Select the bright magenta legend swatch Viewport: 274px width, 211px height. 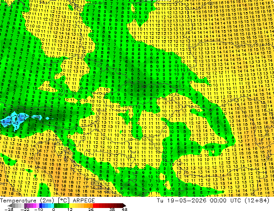click(x=35, y=205)
